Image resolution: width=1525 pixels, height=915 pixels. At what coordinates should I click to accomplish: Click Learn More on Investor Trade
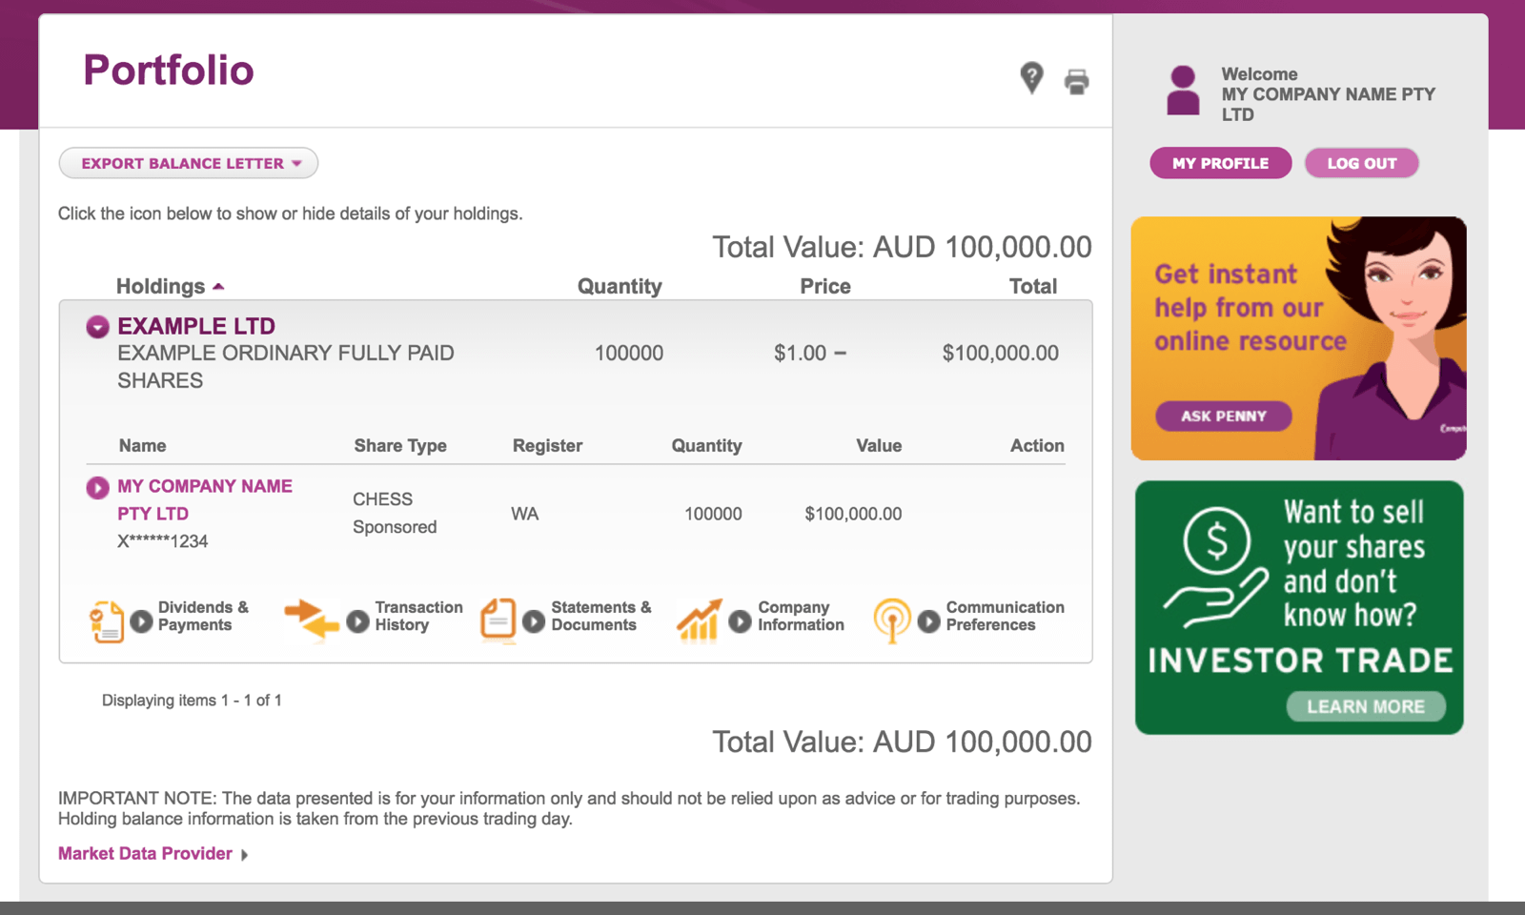[1366, 706]
